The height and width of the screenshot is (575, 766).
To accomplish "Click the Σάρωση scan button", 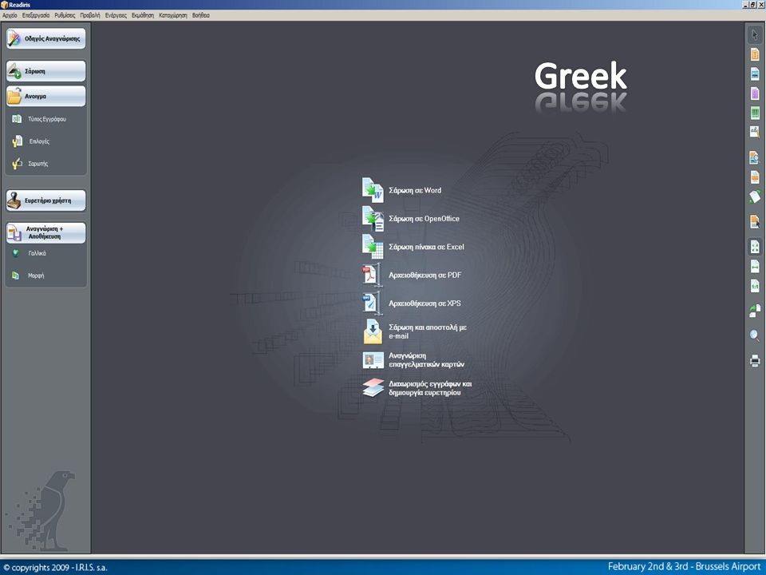I will point(46,71).
